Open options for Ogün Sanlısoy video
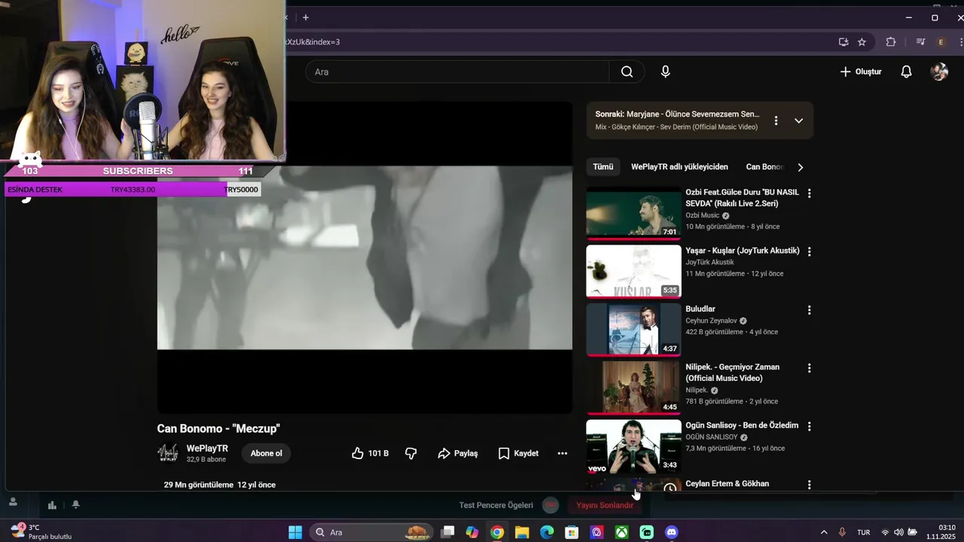The height and width of the screenshot is (542, 964). [x=809, y=426]
